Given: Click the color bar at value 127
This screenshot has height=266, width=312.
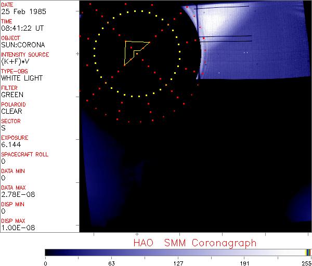Looking at the screenshot, I should pos(178,252).
